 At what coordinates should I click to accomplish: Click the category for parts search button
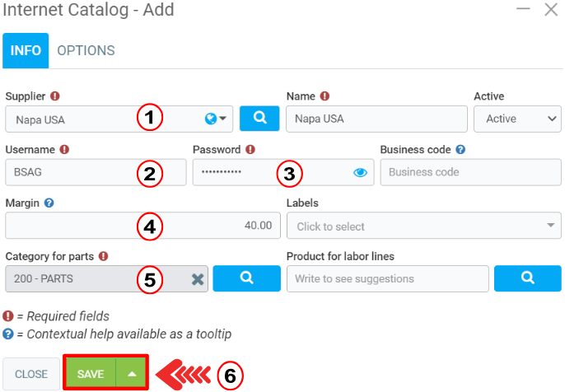(245, 278)
